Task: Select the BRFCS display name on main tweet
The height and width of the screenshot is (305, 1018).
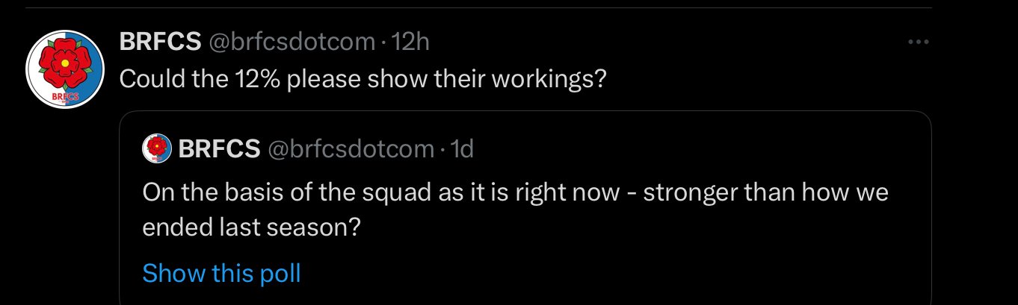Action: (160, 43)
